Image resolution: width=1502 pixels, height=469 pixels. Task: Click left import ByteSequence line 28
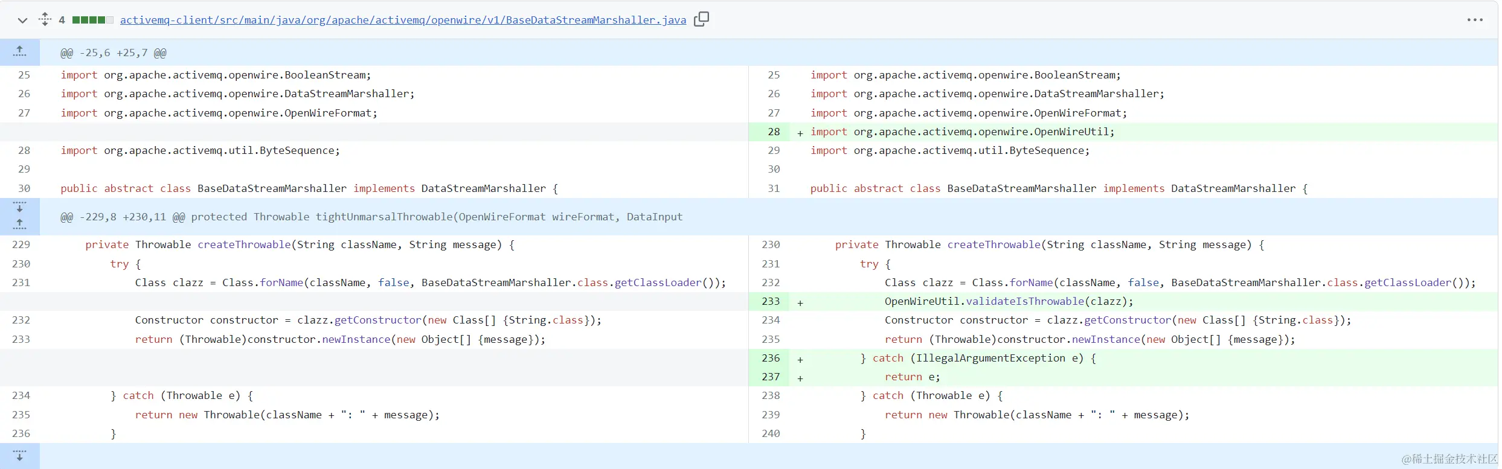click(x=200, y=150)
